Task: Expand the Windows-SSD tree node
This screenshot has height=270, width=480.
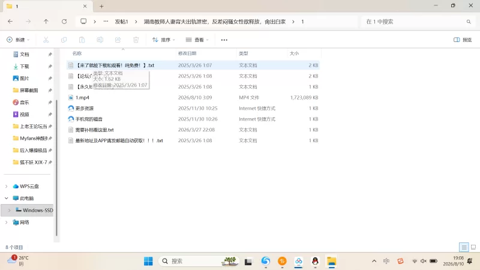Action: [9, 210]
